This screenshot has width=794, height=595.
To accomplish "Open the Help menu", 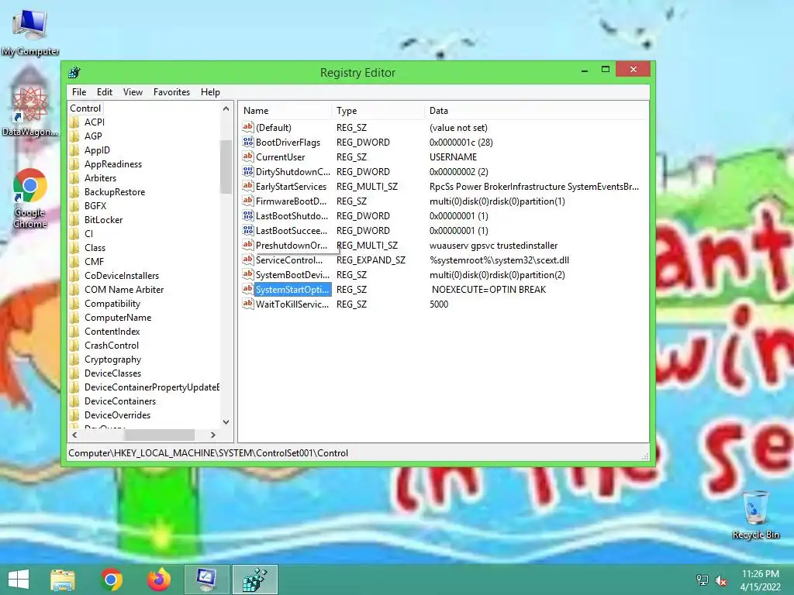I will 210,92.
